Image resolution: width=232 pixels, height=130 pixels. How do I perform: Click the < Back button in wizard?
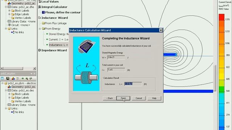(109, 98)
